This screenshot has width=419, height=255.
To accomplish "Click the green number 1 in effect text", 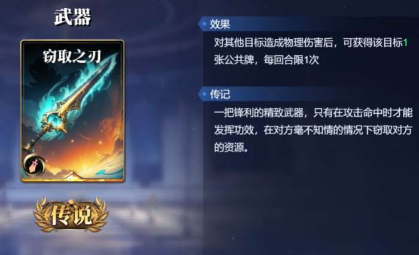I will 405,42.
